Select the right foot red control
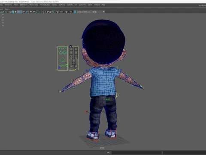 tap(113, 134)
